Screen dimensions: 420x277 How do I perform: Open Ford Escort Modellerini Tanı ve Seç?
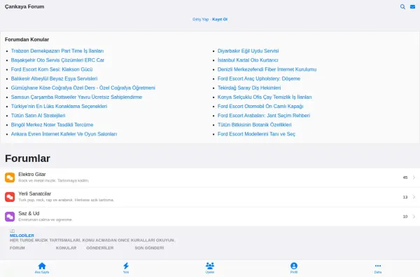[x=256, y=134]
